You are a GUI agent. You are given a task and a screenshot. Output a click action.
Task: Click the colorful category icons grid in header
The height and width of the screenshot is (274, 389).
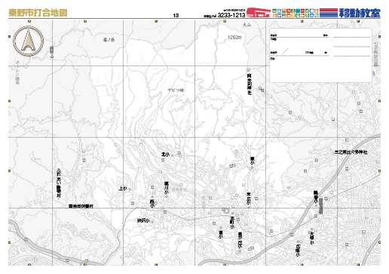296,13
